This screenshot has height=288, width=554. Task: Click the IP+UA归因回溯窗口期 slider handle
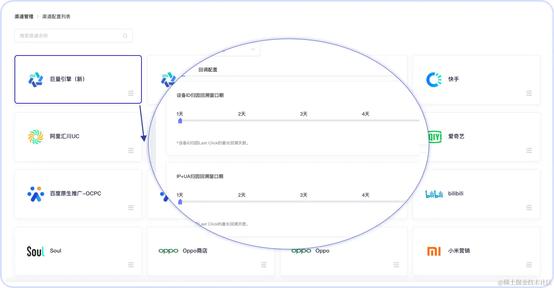[x=180, y=202]
